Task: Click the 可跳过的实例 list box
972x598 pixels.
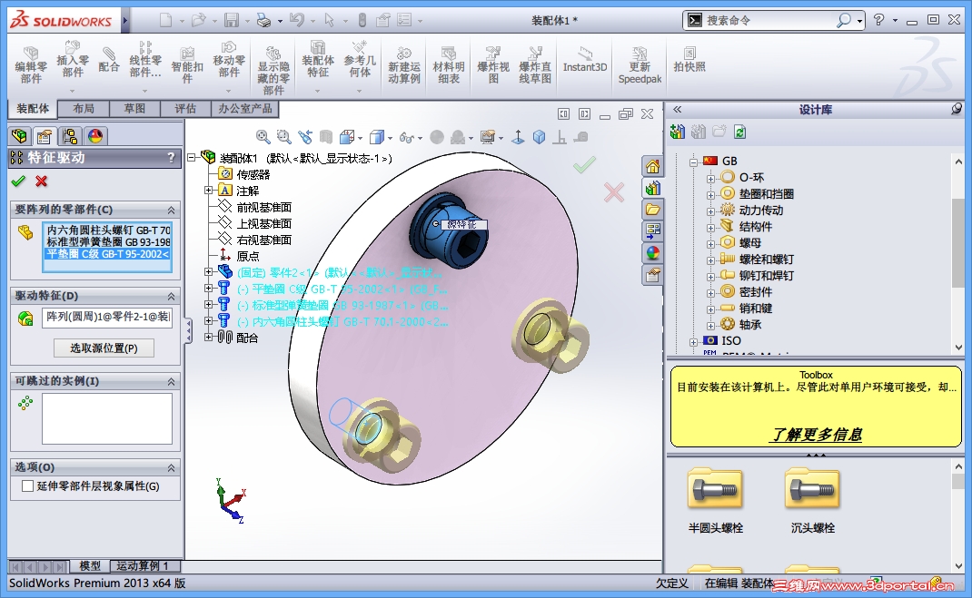Action: pos(106,418)
